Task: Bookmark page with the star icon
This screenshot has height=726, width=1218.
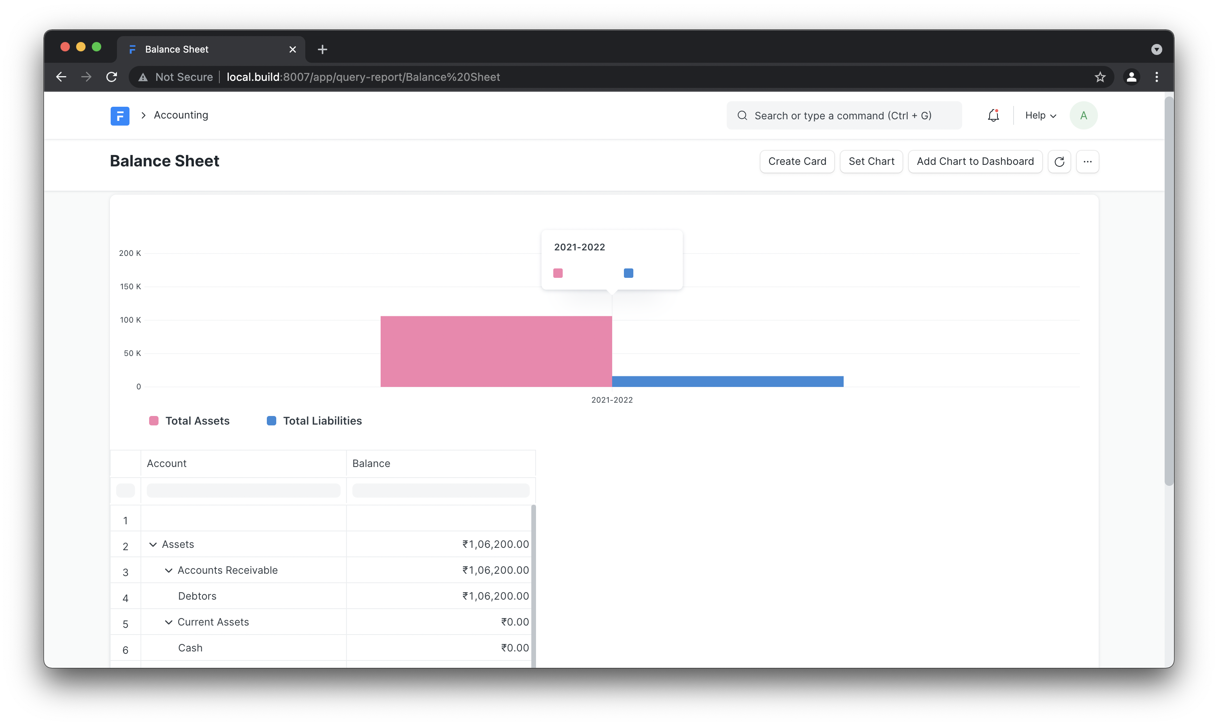Action: tap(1099, 77)
